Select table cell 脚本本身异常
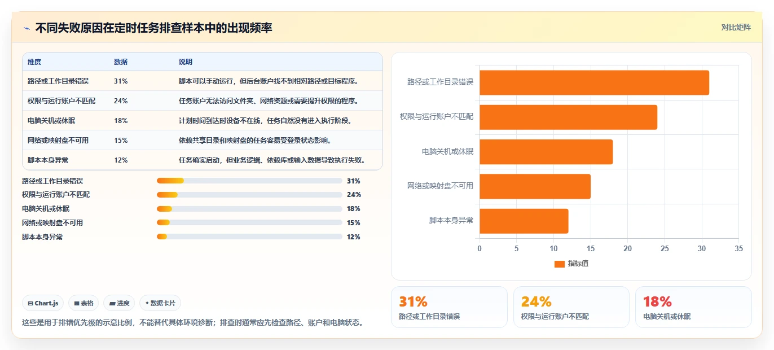This screenshot has width=774, height=350. tap(48, 160)
